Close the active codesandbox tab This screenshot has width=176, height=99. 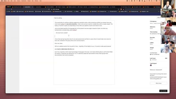[33, 7]
